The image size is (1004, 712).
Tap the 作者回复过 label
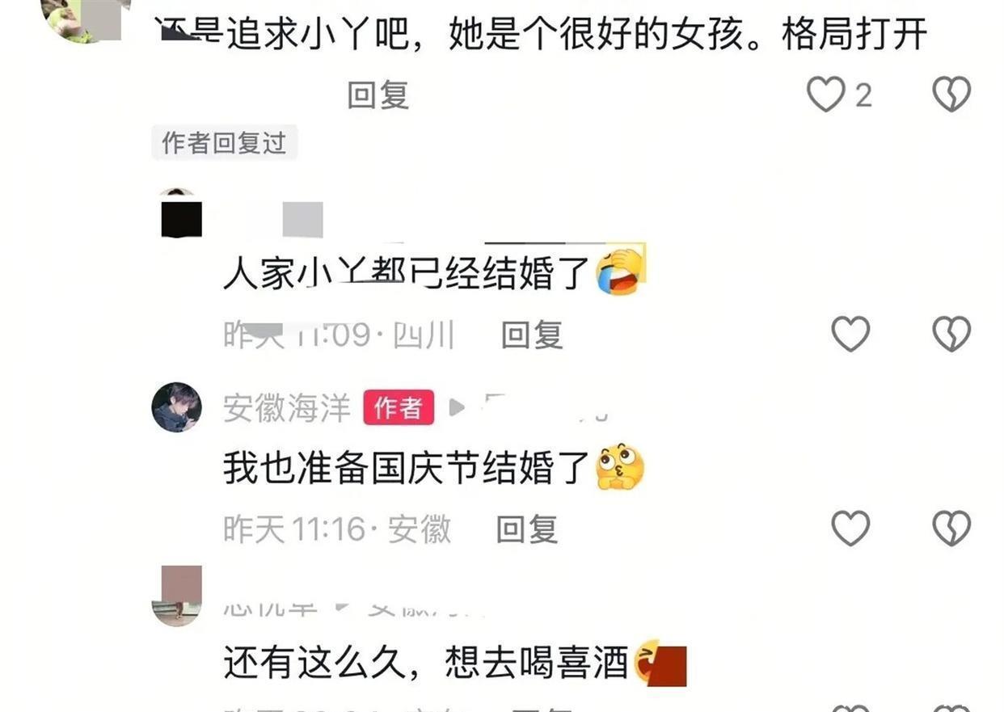(x=224, y=143)
